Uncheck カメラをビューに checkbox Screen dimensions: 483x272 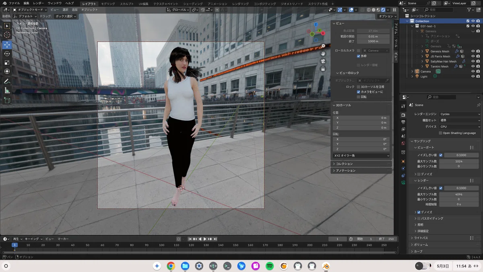[x=359, y=92]
